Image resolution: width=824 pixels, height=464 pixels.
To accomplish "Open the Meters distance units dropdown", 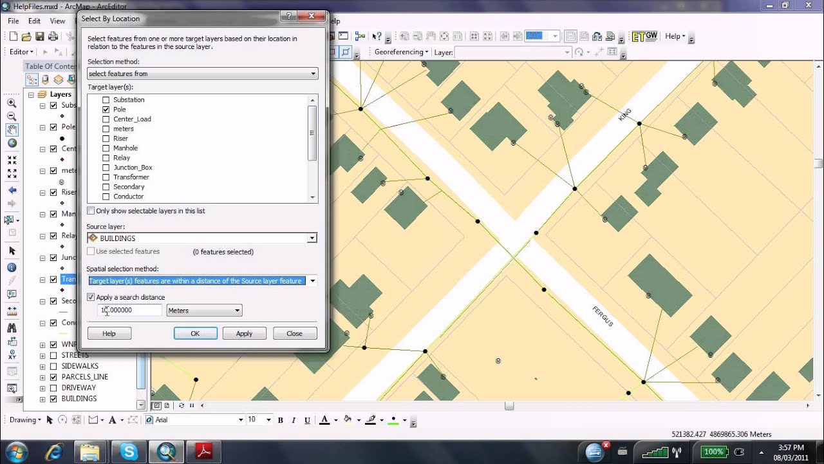I will pos(204,311).
